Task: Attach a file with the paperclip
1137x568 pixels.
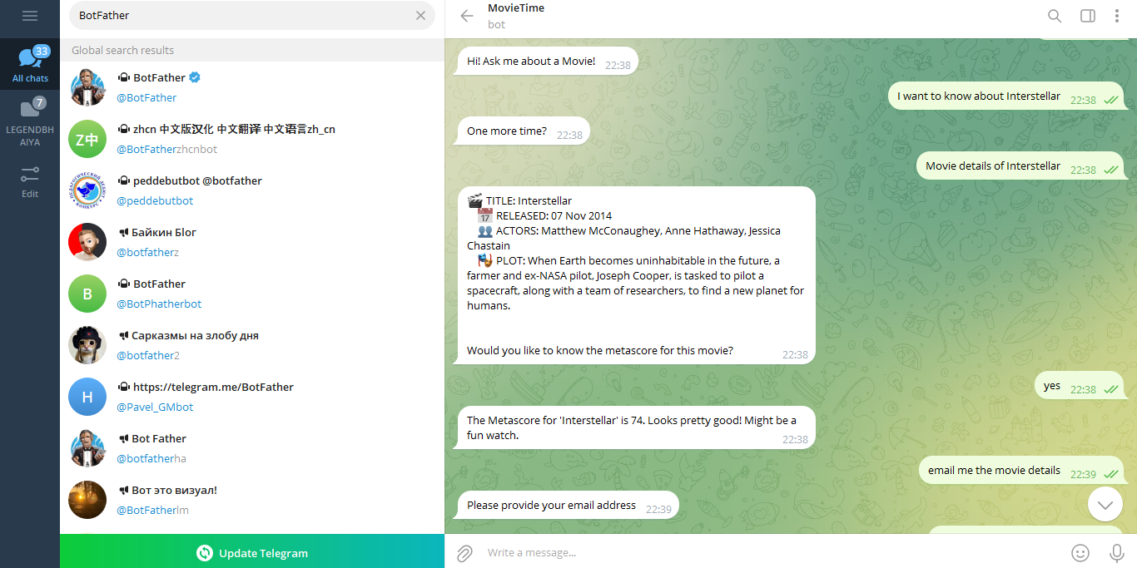Action: (464, 552)
